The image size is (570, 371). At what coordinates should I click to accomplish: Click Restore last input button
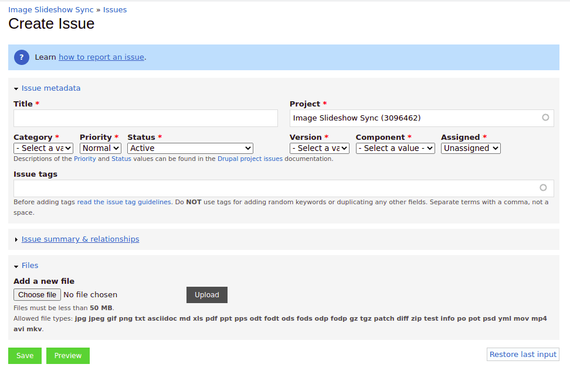coord(522,354)
